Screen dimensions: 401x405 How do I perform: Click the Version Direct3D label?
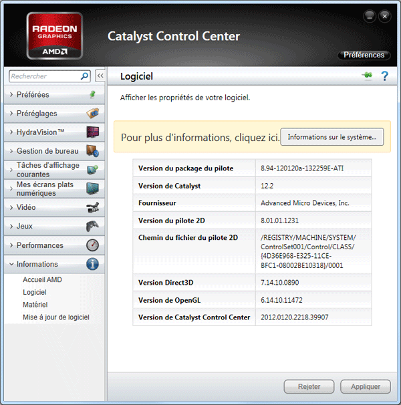[x=166, y=283]
